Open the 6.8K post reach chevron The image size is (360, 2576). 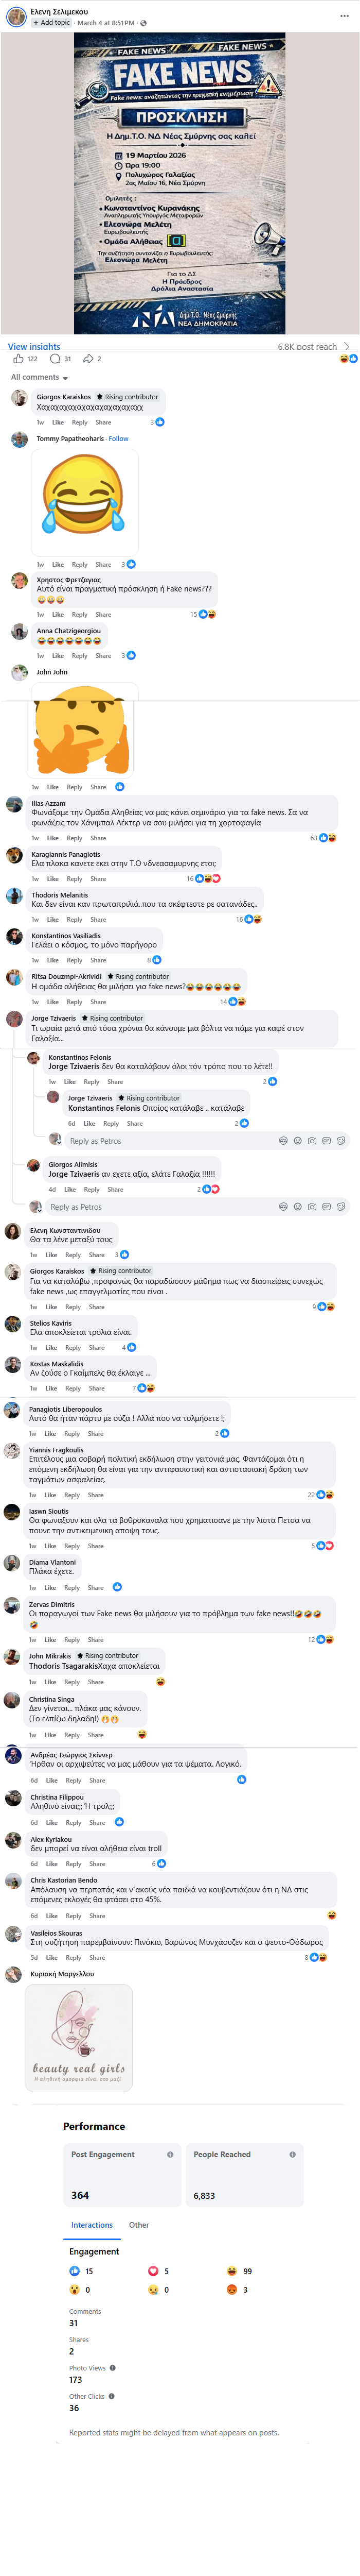point(346,346)
